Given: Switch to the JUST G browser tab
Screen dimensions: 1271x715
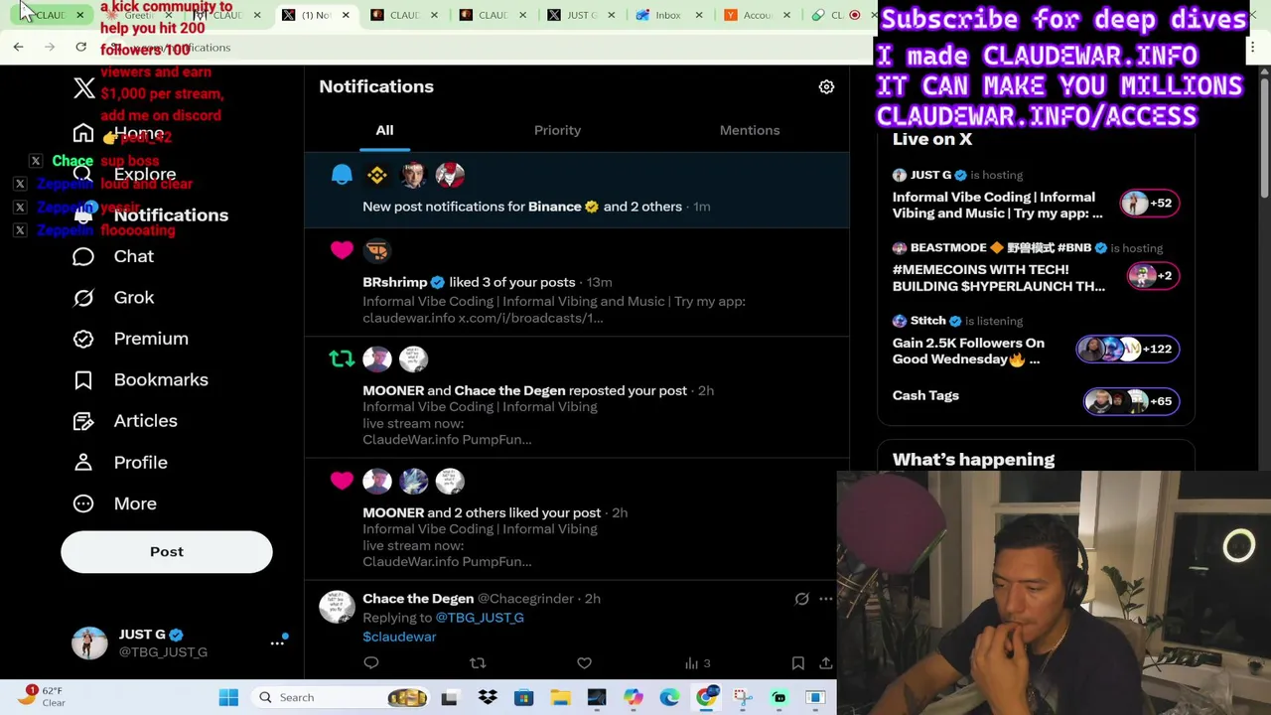Looking at the screenshot, I should tap(581, 15).
